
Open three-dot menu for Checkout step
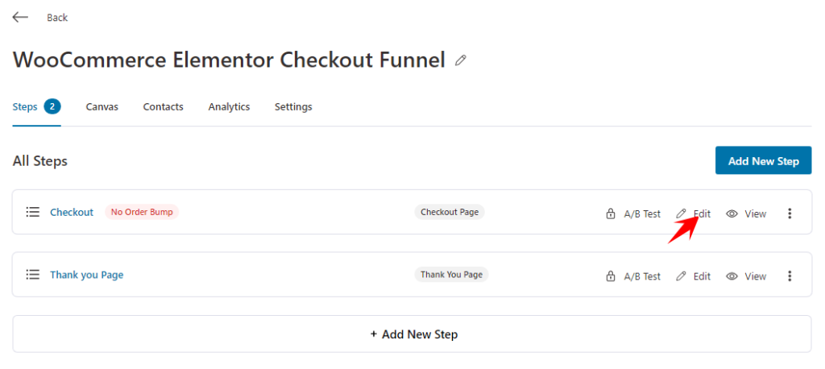point(790,214)
